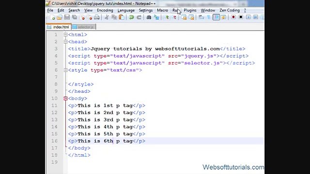Click the Save All icon
The image size is (310, 174).
(x=75, y=17)
